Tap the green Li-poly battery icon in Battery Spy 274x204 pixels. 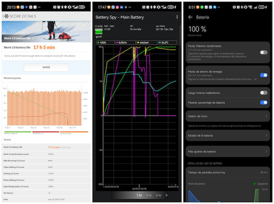point(99,31)
